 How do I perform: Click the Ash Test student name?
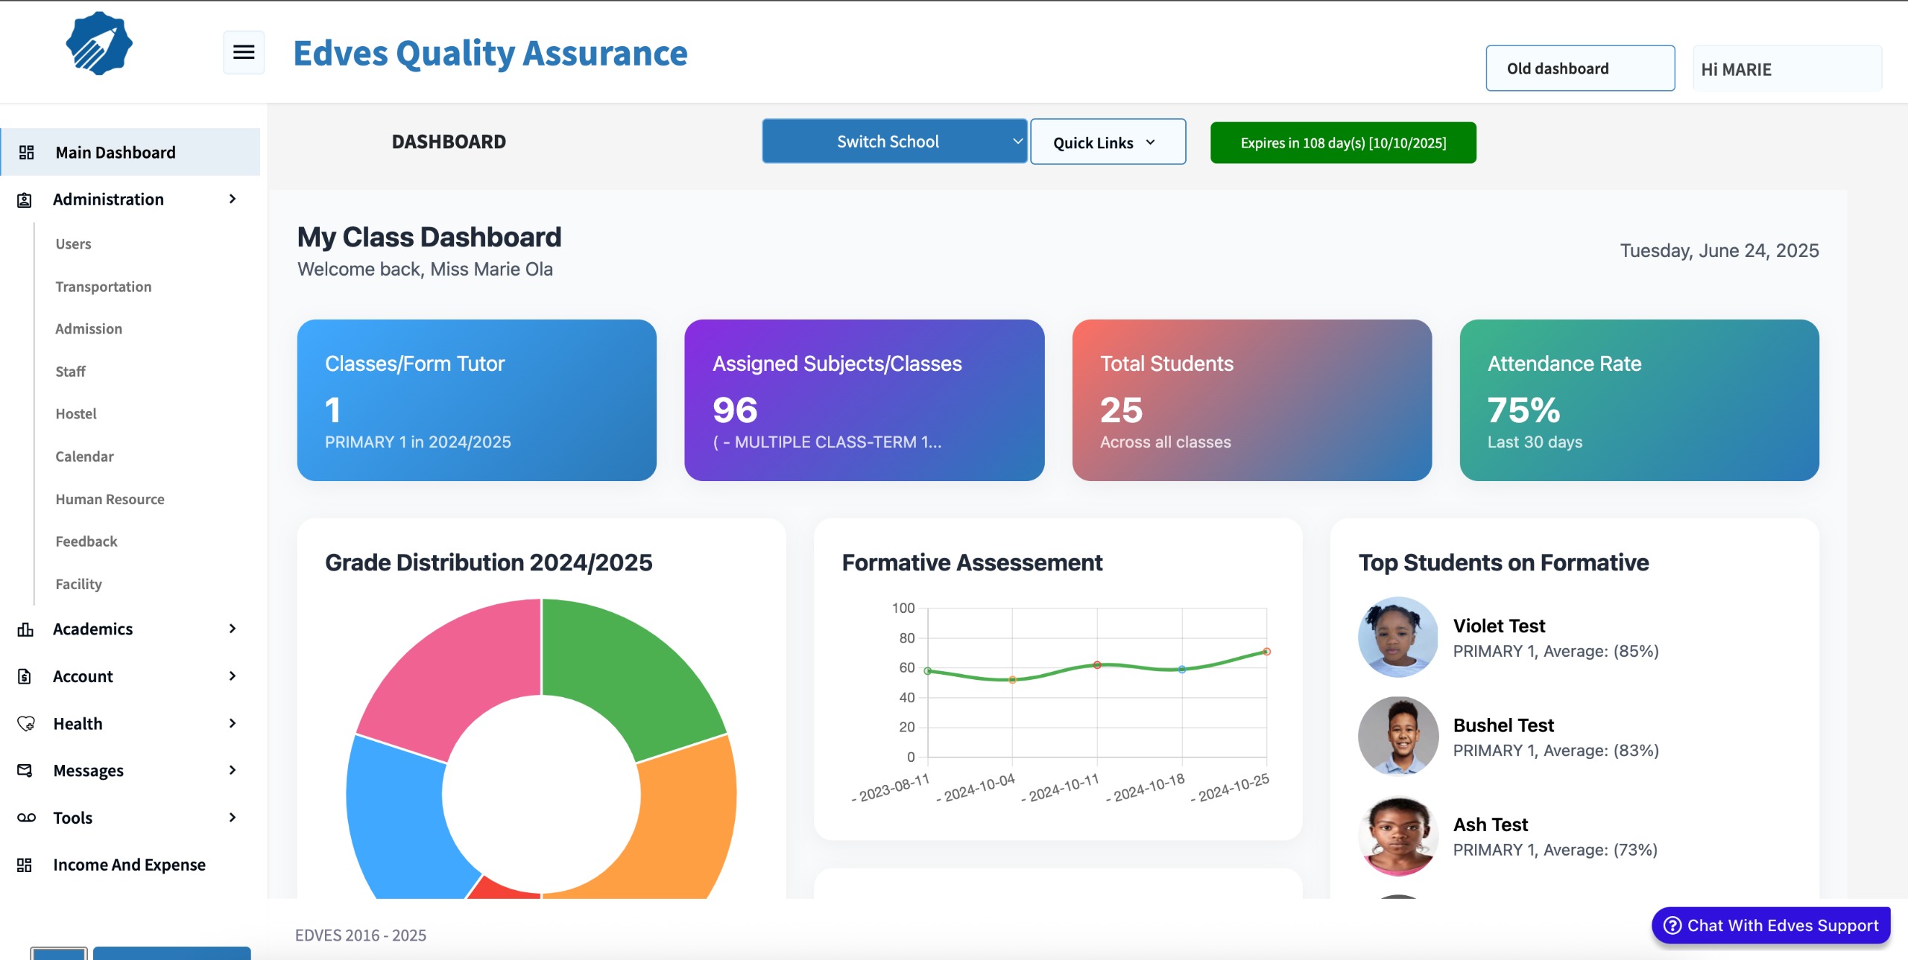point(1491,824)
